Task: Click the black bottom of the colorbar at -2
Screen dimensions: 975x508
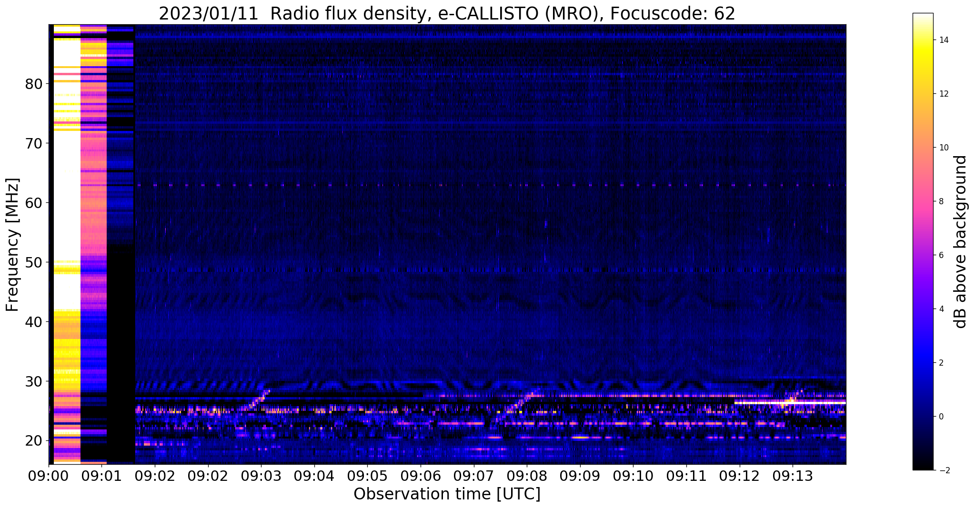Action: click(x=923, y=467)
